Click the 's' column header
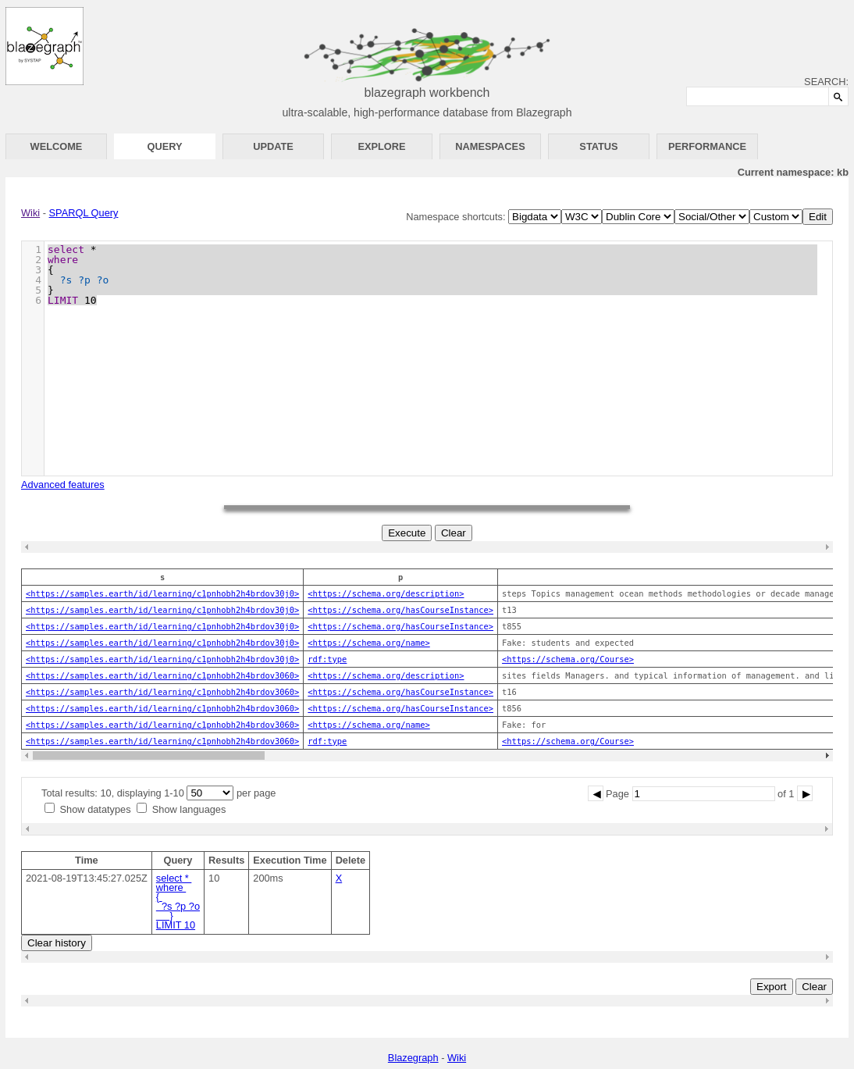854x1069 pixels. (162, 578)
